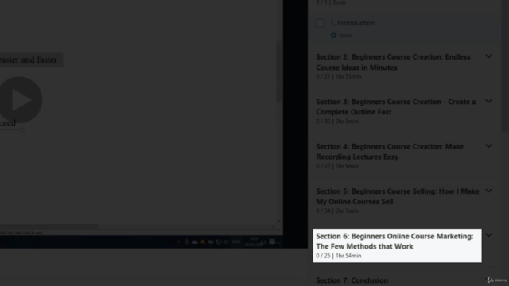
Task: Click the video's horizontal scrollbar
Action: point(49,226)
